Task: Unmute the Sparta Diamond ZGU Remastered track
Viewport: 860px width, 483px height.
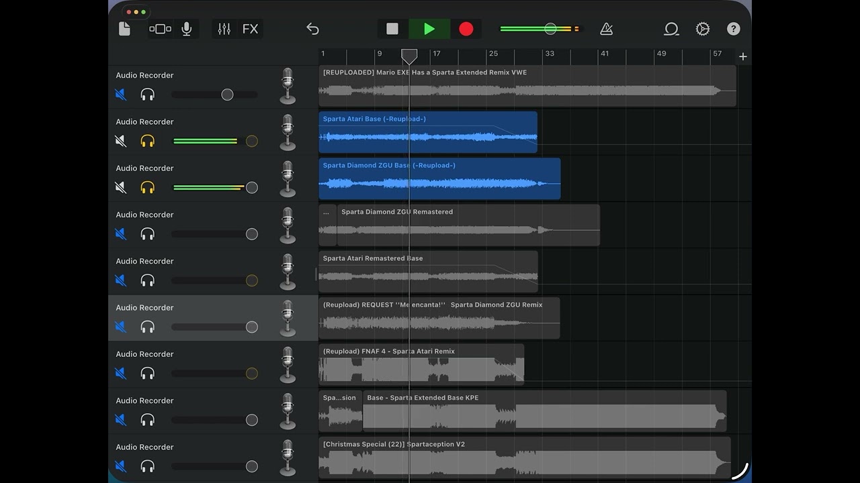Action: [121, 234]
